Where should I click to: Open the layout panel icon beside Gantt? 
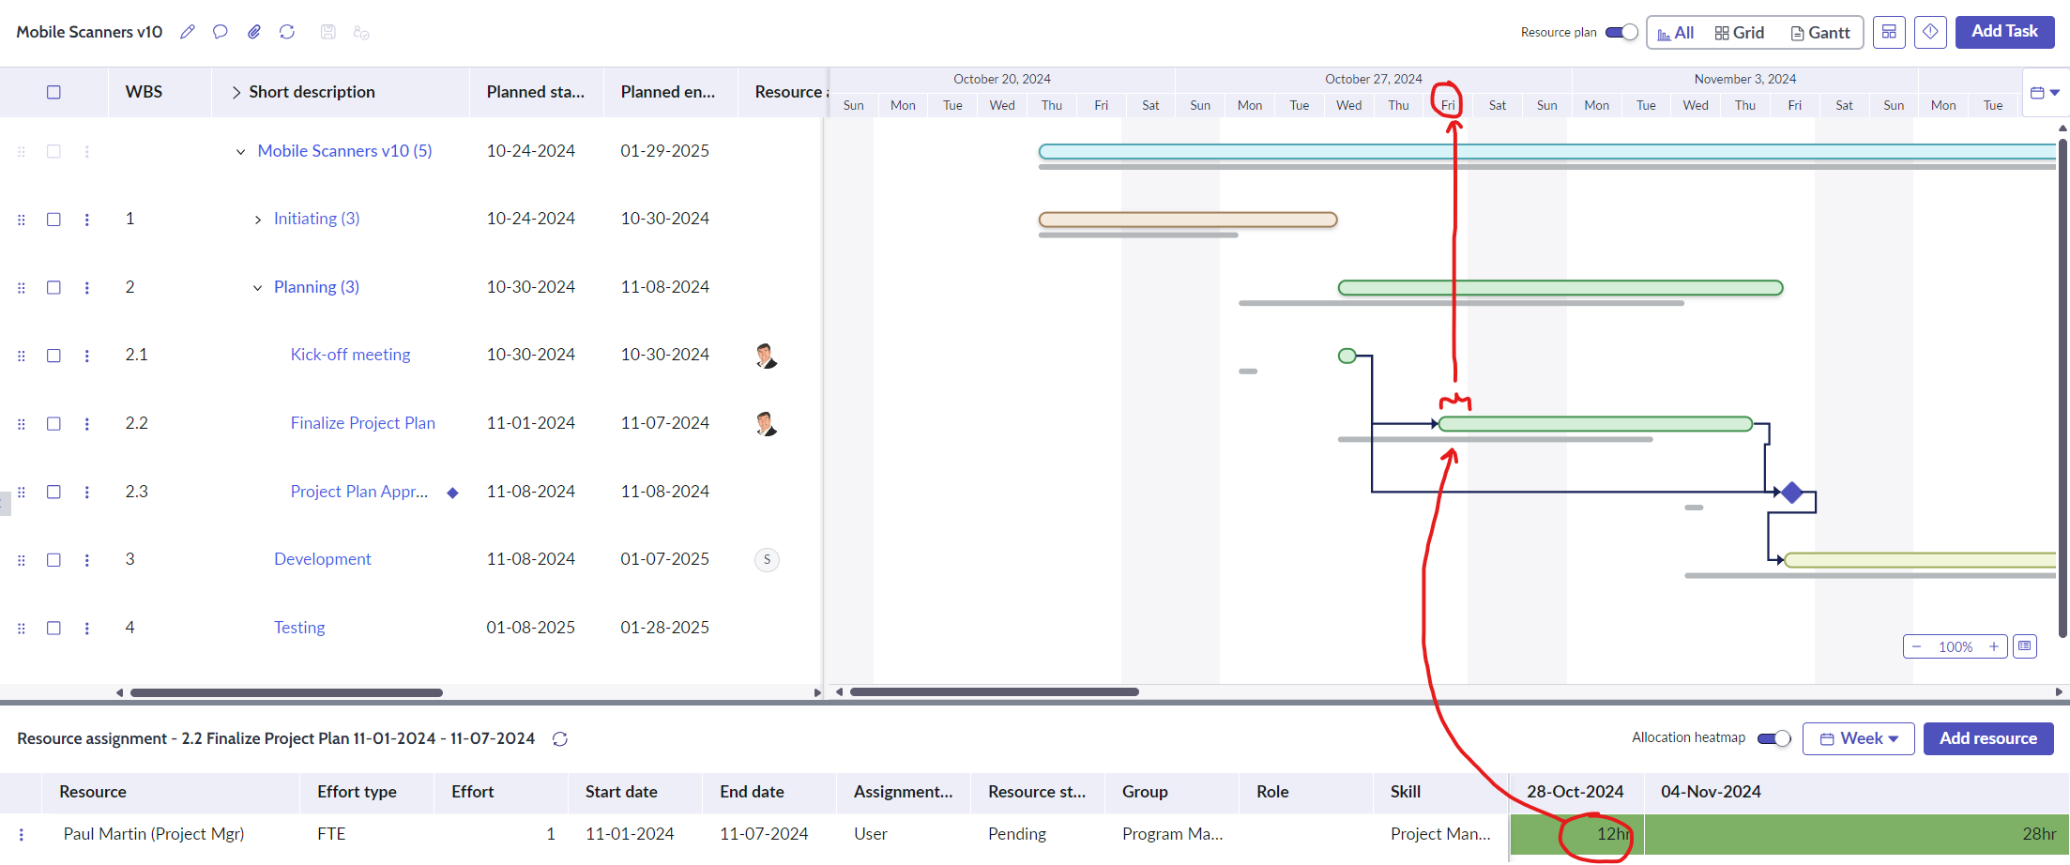1889,32
